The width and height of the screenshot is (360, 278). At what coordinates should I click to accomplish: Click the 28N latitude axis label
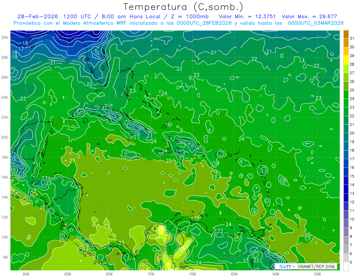[x=4, y=57]
